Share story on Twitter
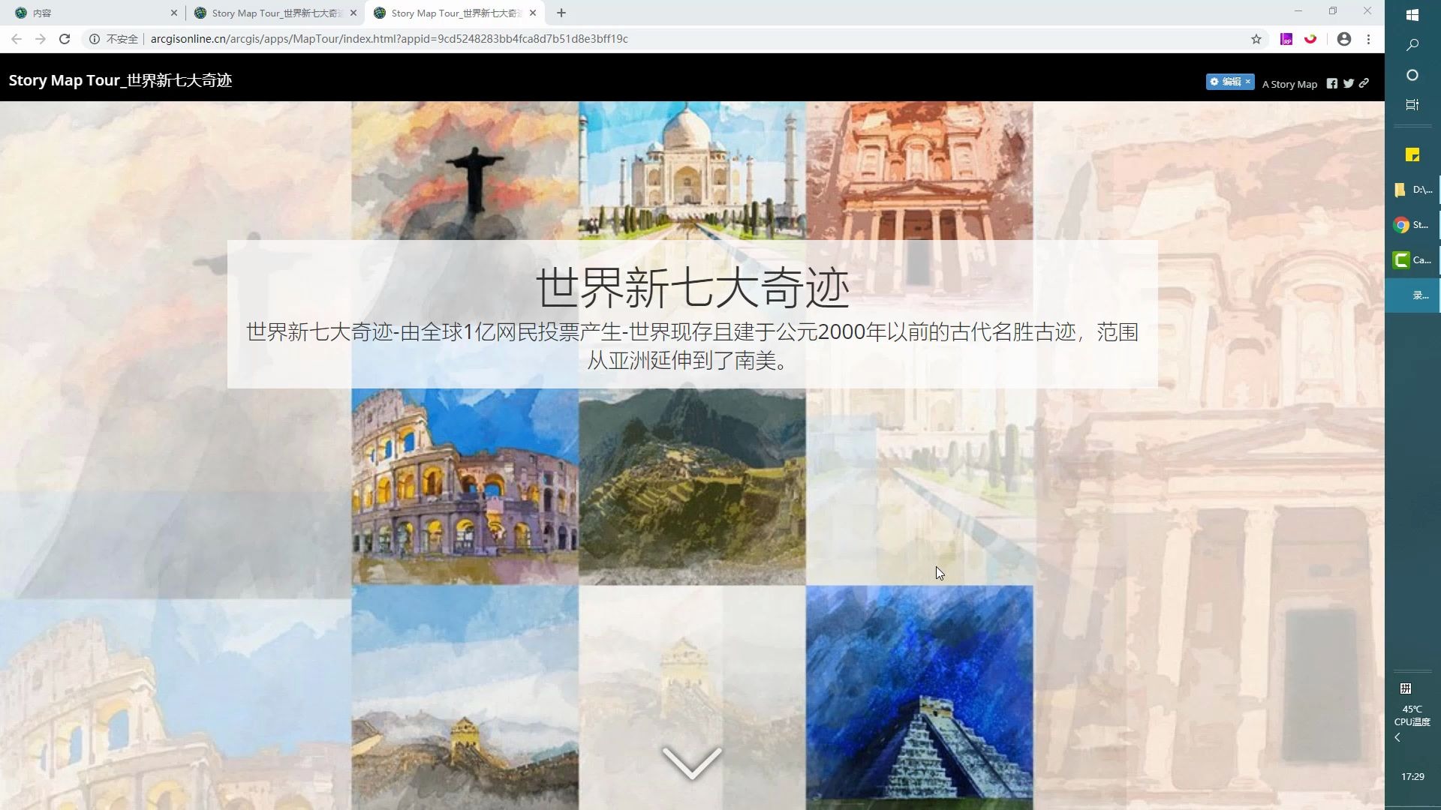The height and width of the screenshot is (810, 1441). 1348,84
